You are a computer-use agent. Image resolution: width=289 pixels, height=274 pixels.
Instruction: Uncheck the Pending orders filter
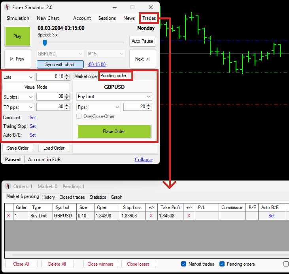click(x=222, y=264)
